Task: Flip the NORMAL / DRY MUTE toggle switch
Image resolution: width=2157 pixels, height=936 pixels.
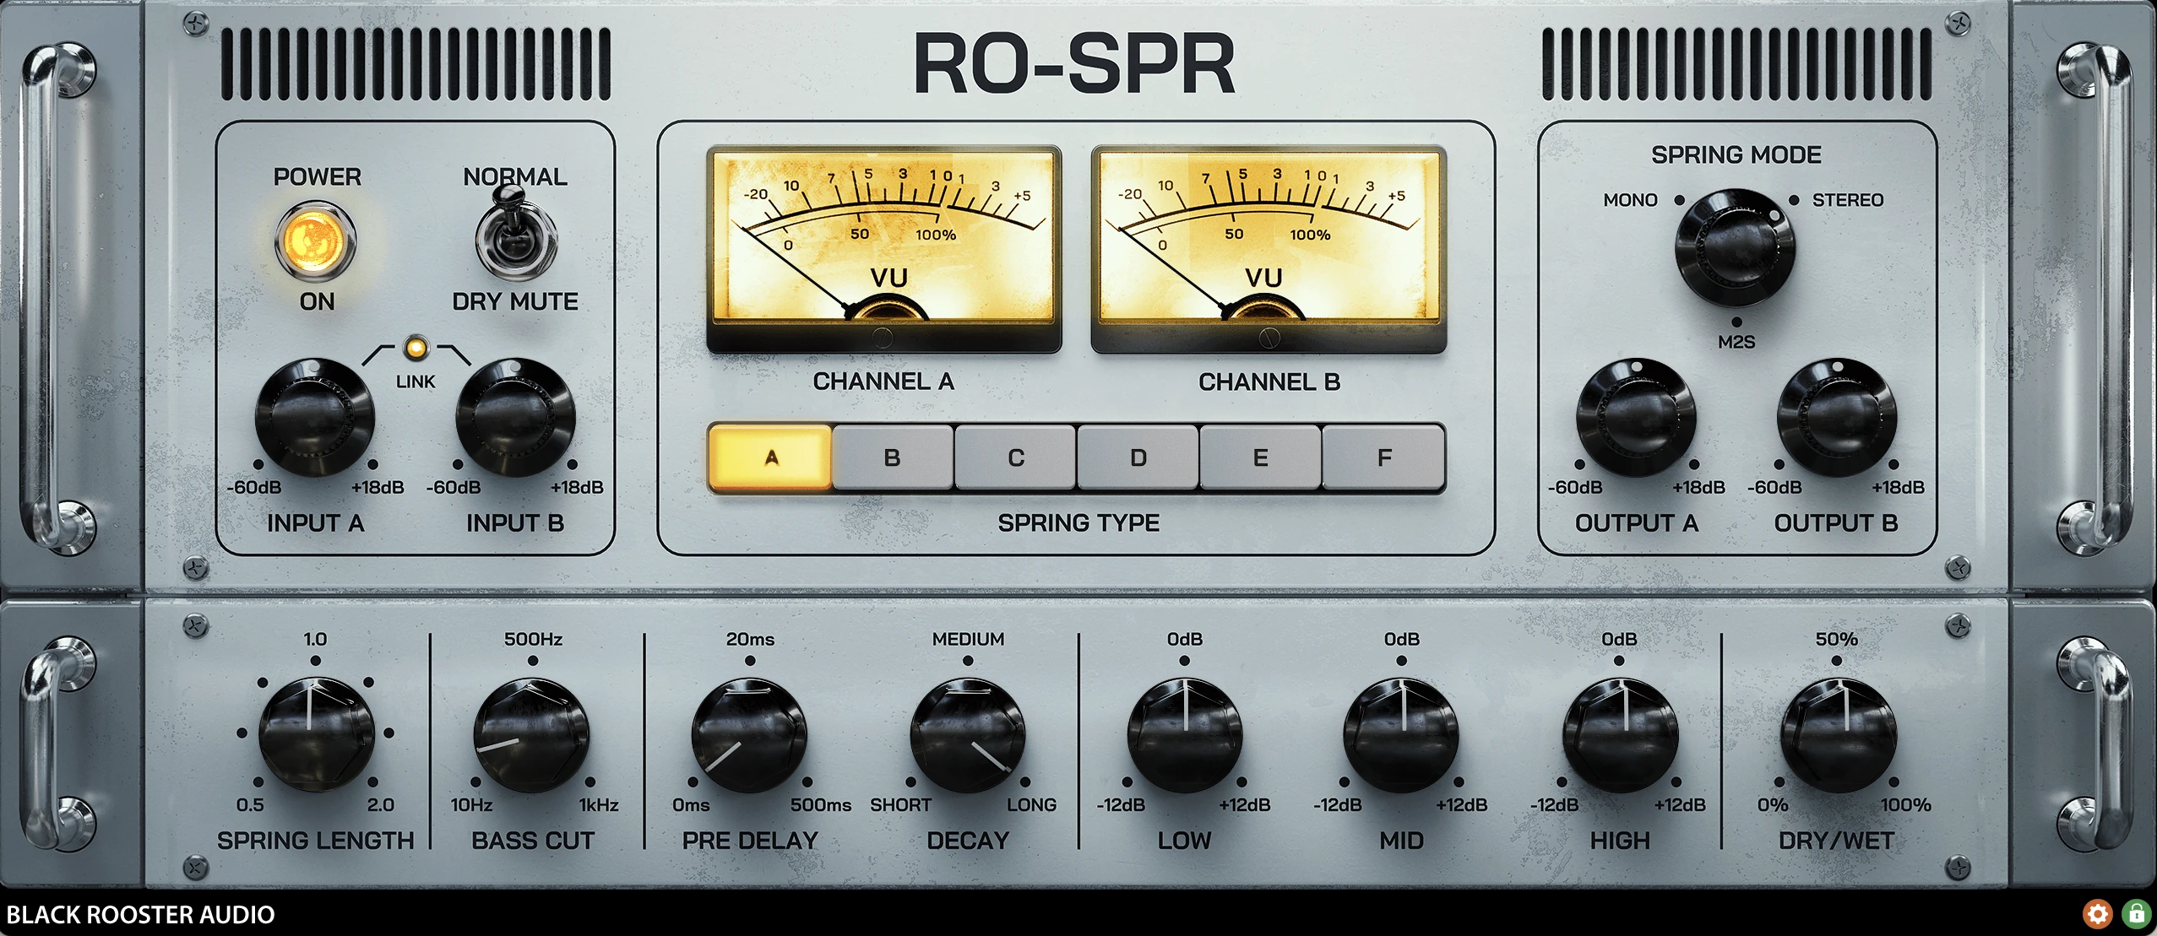Action: pos(514,235)
